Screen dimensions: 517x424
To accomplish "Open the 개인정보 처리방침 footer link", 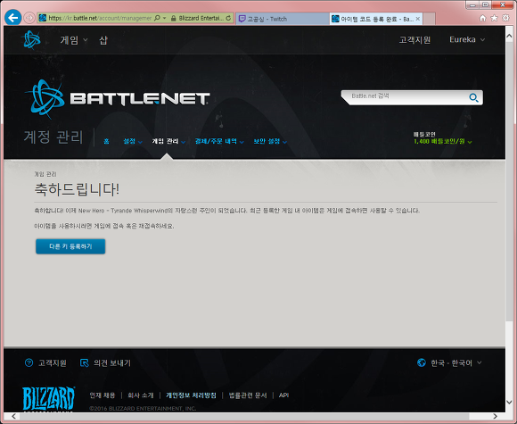I will tap(191, 395).
